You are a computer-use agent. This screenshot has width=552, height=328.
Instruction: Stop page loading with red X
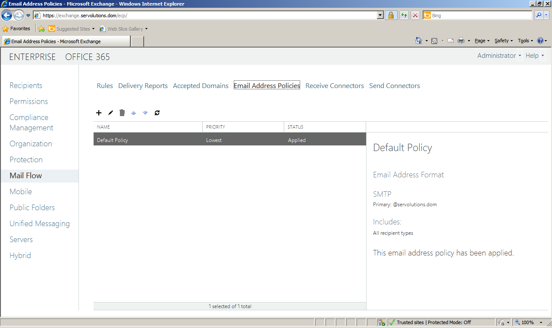pos(415,15)
